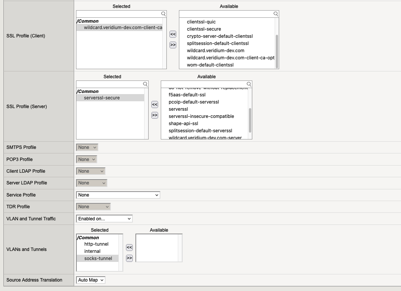Open the Service Profile dropdown
The image size is (401, 291).
tap(118, 195)
